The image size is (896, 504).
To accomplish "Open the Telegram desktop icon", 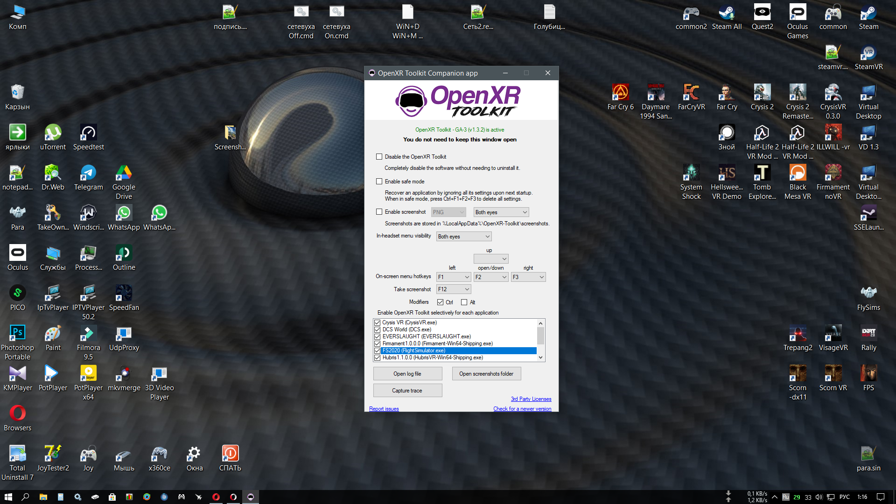I will [x=88, y=173].
